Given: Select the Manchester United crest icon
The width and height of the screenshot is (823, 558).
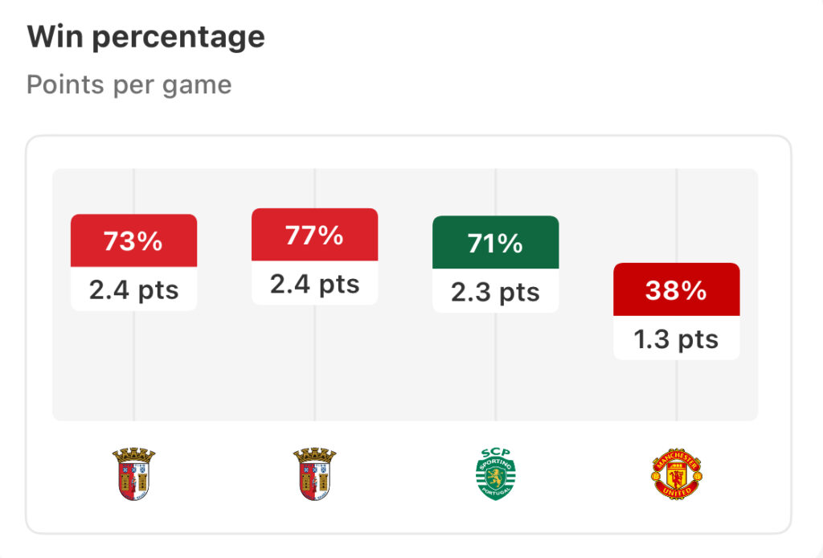Looking at the screenshot, I should coord(676,474).
